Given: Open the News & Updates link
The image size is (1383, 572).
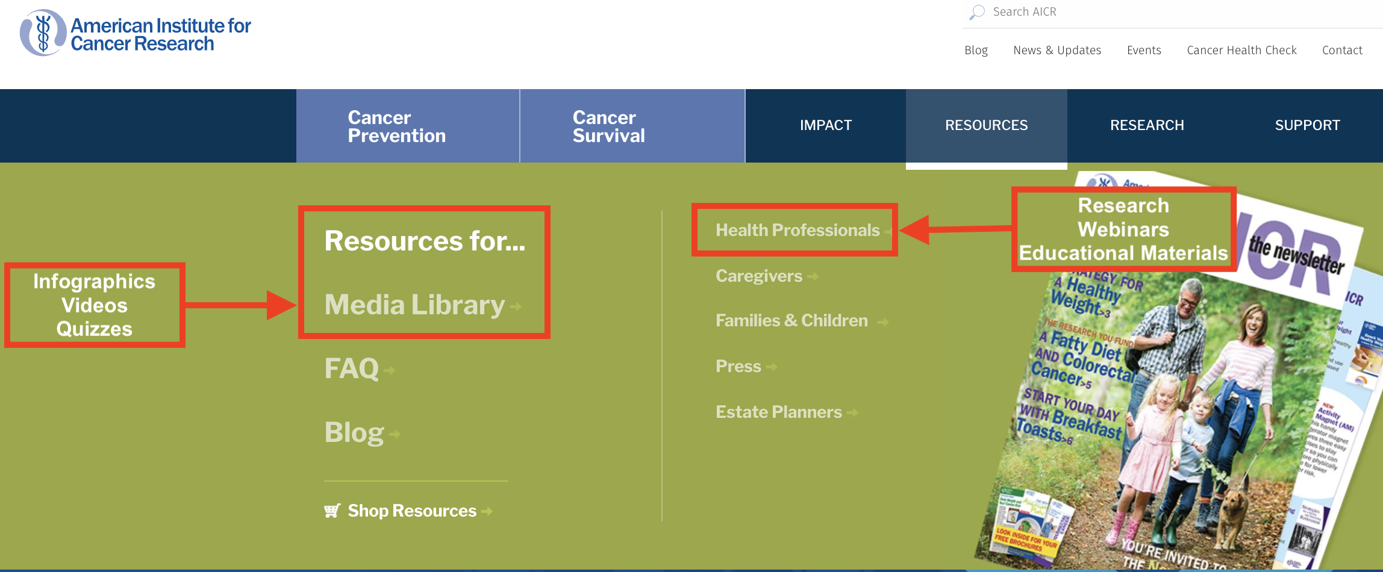Looking at the screenshot, I should click(1057, 51).
